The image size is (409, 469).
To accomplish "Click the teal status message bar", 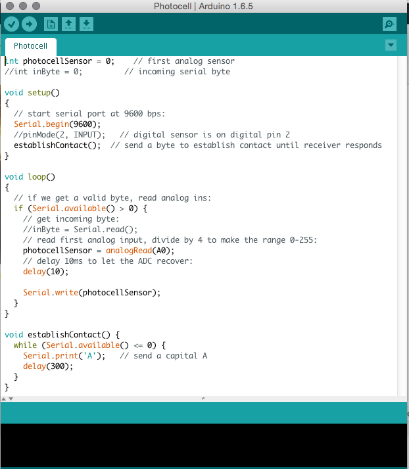I will (204, 412).
